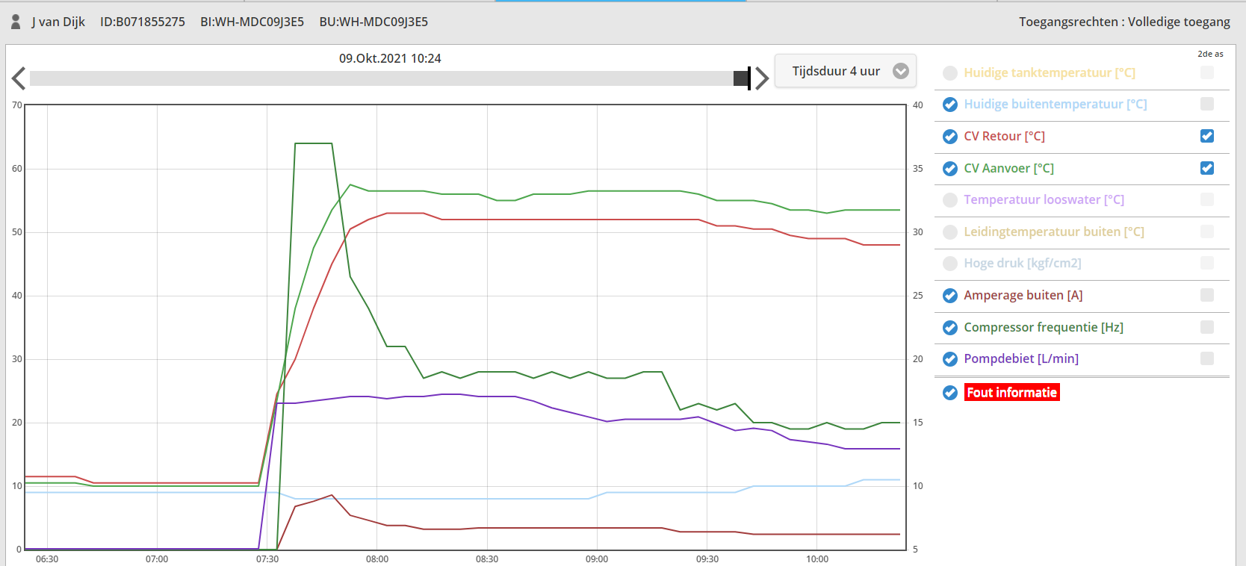Image resolution: width=1246 pixels, height=566 pixels.
Task: Toggle Fout informatie check icon
Action: pos(950,393)
